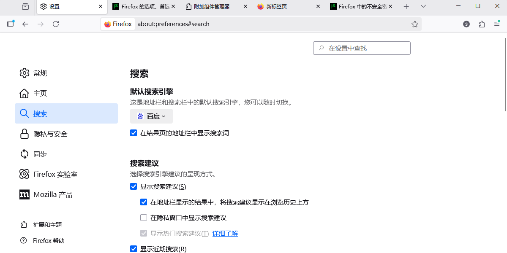Image resolution: width=507 pixels, height=253 pixels.
Task: Go back with the back arrow
Action: coord(25,24)
